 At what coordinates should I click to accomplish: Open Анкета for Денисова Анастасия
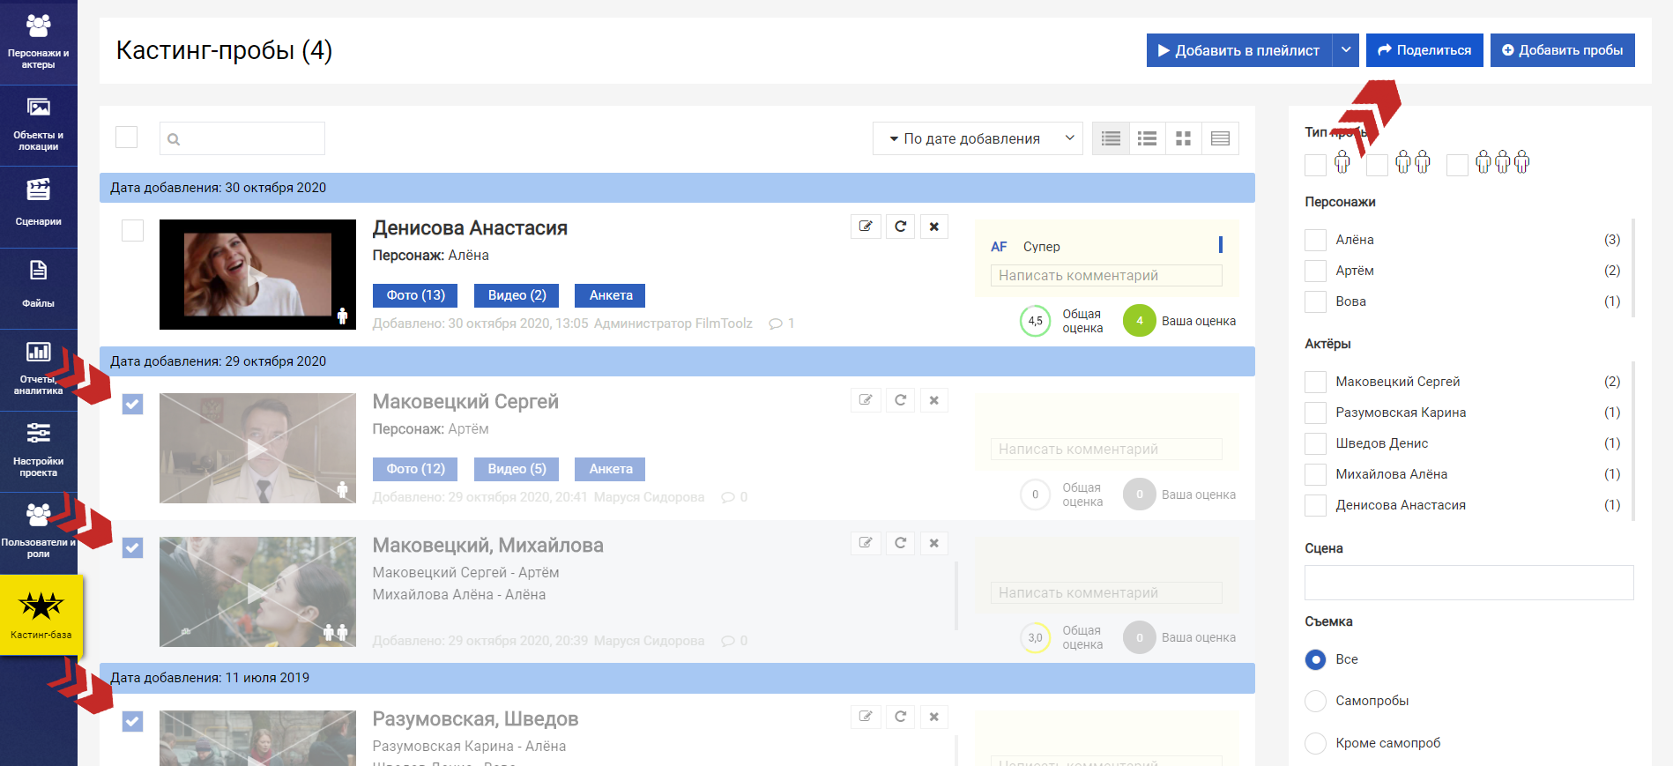click(611, 295)
